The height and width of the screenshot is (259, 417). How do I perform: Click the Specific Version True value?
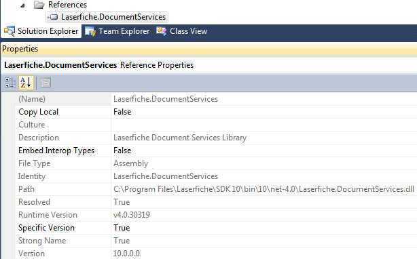122,228
